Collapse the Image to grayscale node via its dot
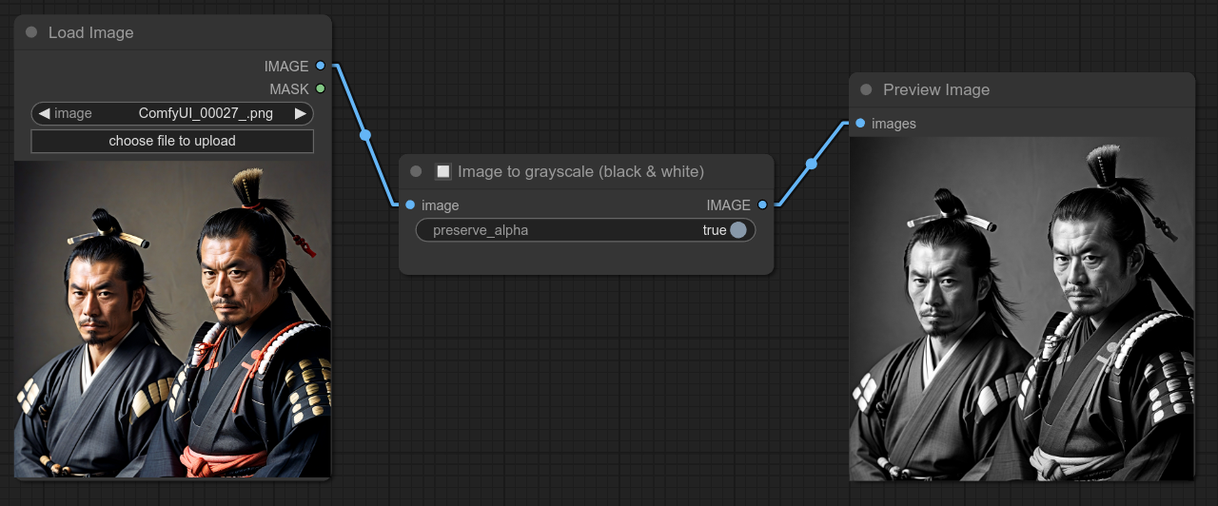The width and height of the screenshot is (1218, 506). click(x=416, y=171)
